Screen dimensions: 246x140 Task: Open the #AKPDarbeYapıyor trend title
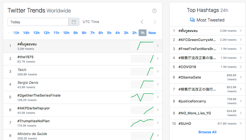pos(34,108)
